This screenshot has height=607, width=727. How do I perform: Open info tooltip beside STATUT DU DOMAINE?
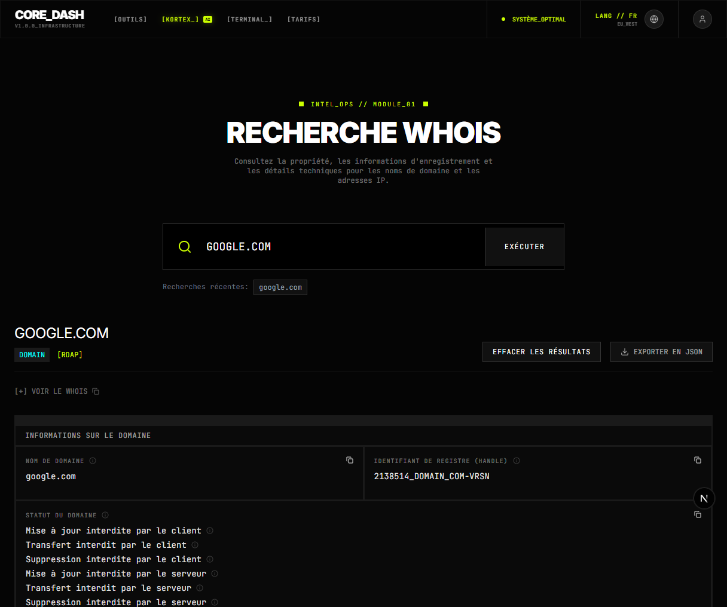(x=105, y=515)
